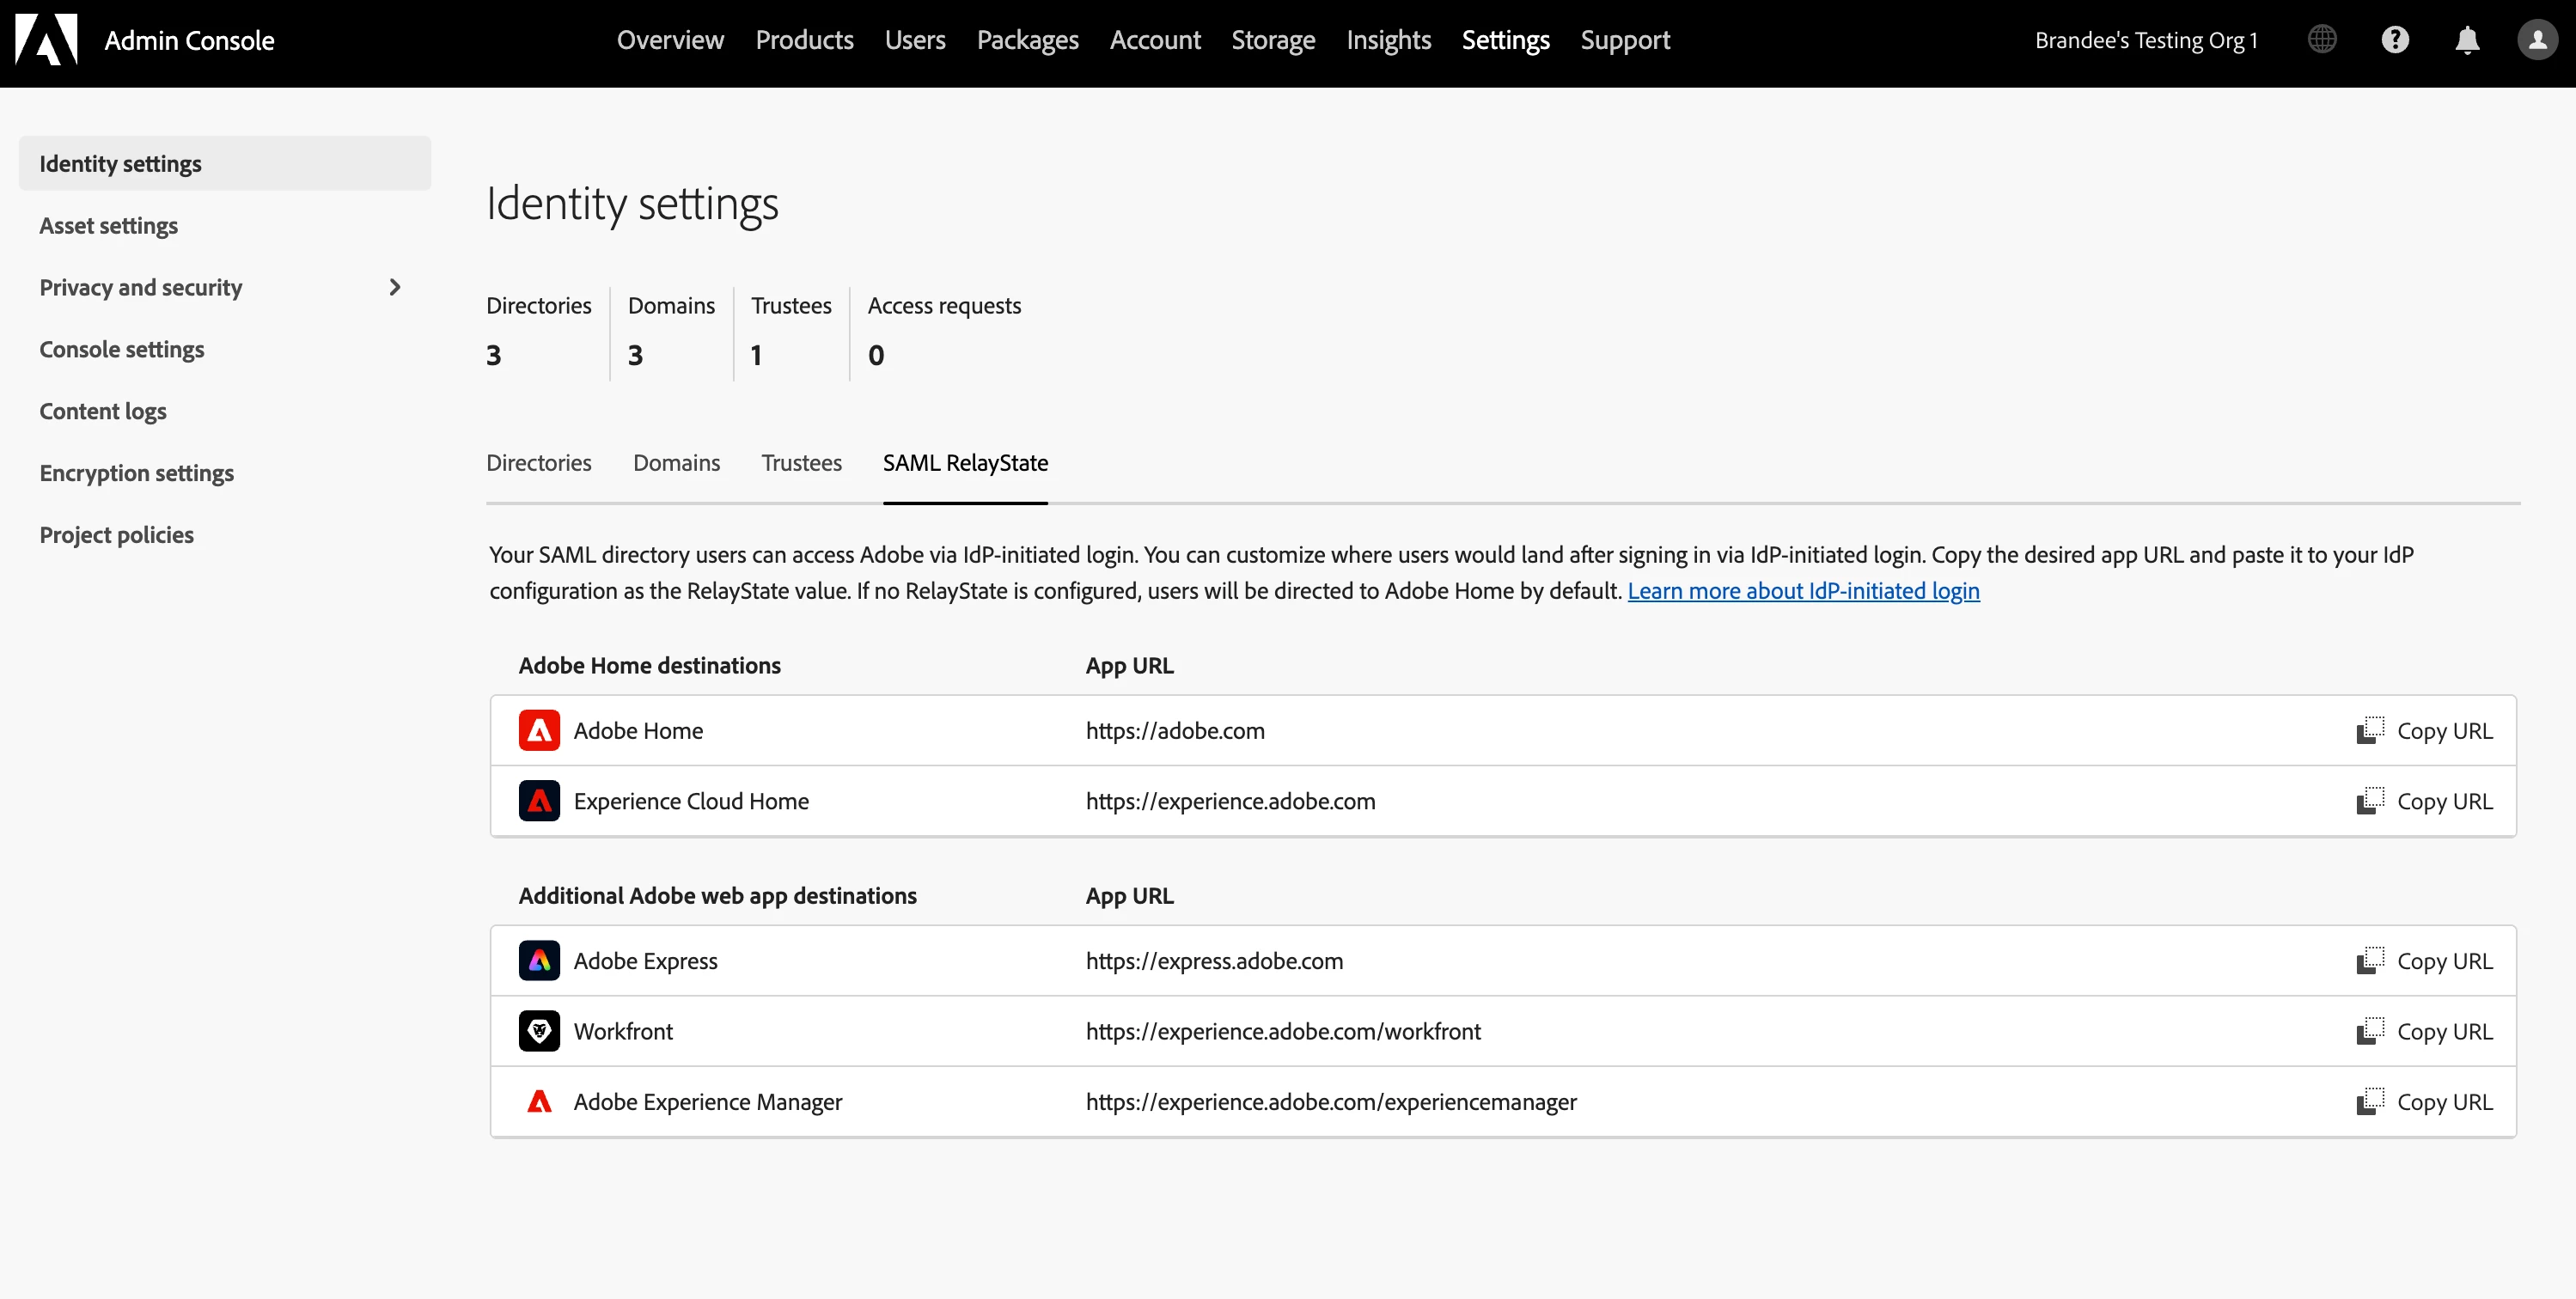Copy URL for Adobe Experience Manager
This screenshot has width=2576, height=1299.
coord(2424,1102)
